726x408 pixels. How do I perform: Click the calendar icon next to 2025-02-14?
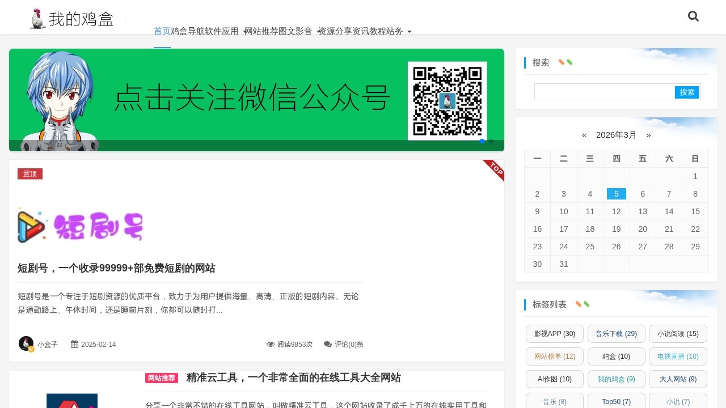click(x=74, y=344)
